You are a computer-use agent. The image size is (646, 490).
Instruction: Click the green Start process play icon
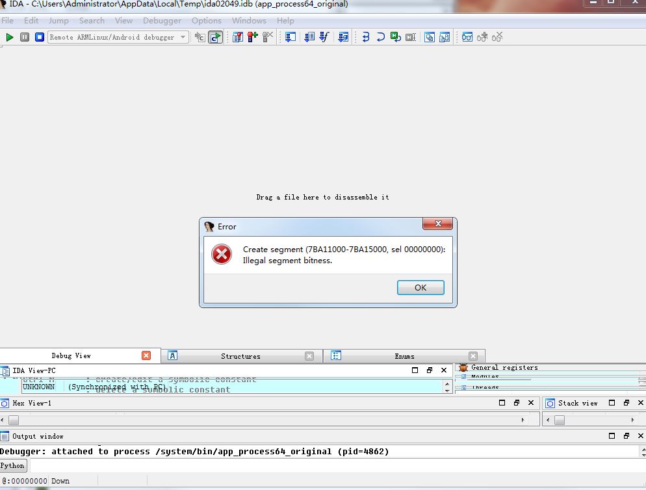10,38
